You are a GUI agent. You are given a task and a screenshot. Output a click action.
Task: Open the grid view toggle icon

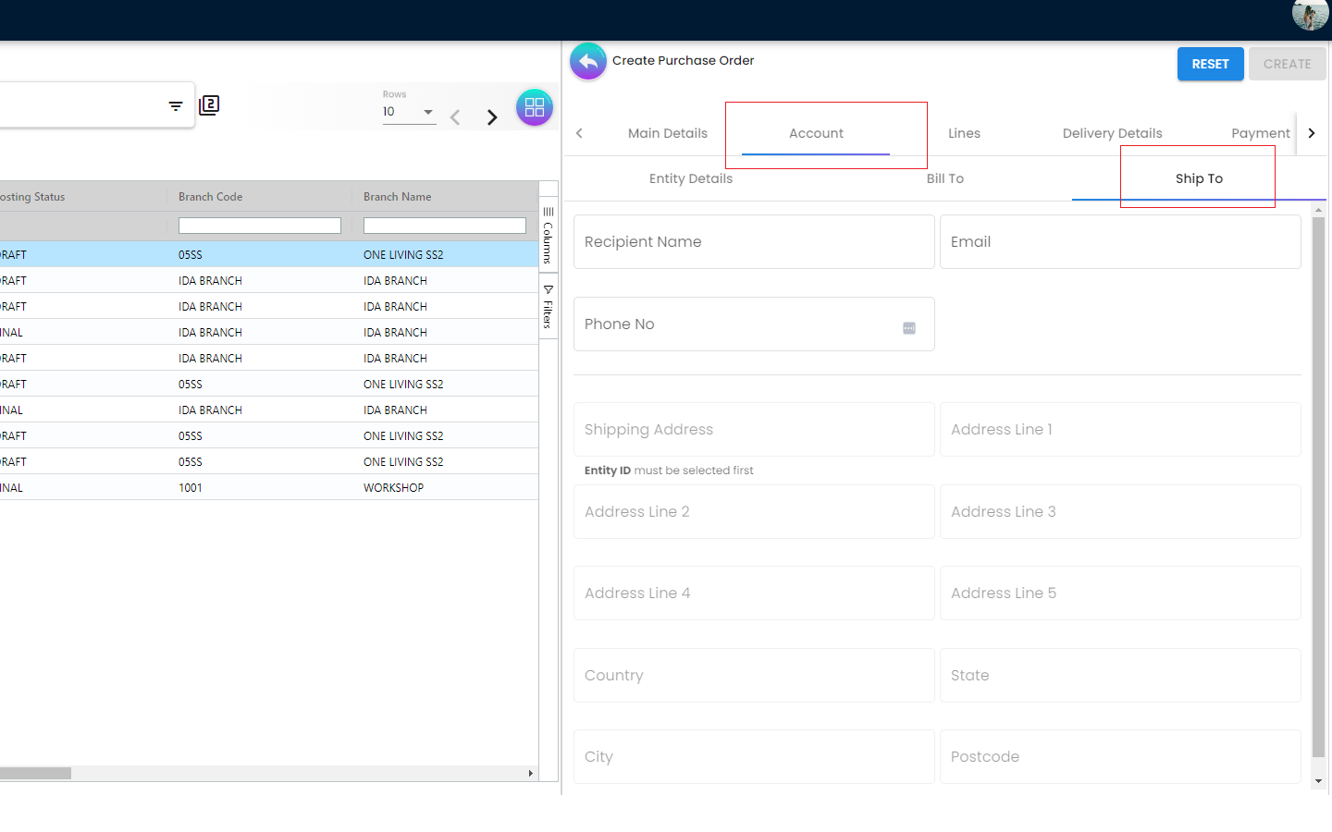tap(535, 108)
